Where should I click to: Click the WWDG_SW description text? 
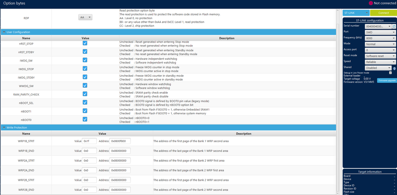tap(145, 86)
